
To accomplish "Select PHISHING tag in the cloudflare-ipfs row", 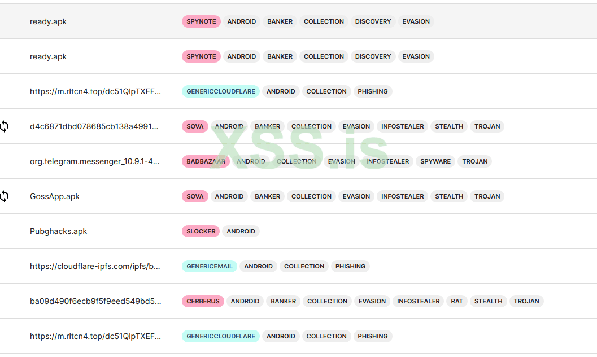I will coord(350,266).
